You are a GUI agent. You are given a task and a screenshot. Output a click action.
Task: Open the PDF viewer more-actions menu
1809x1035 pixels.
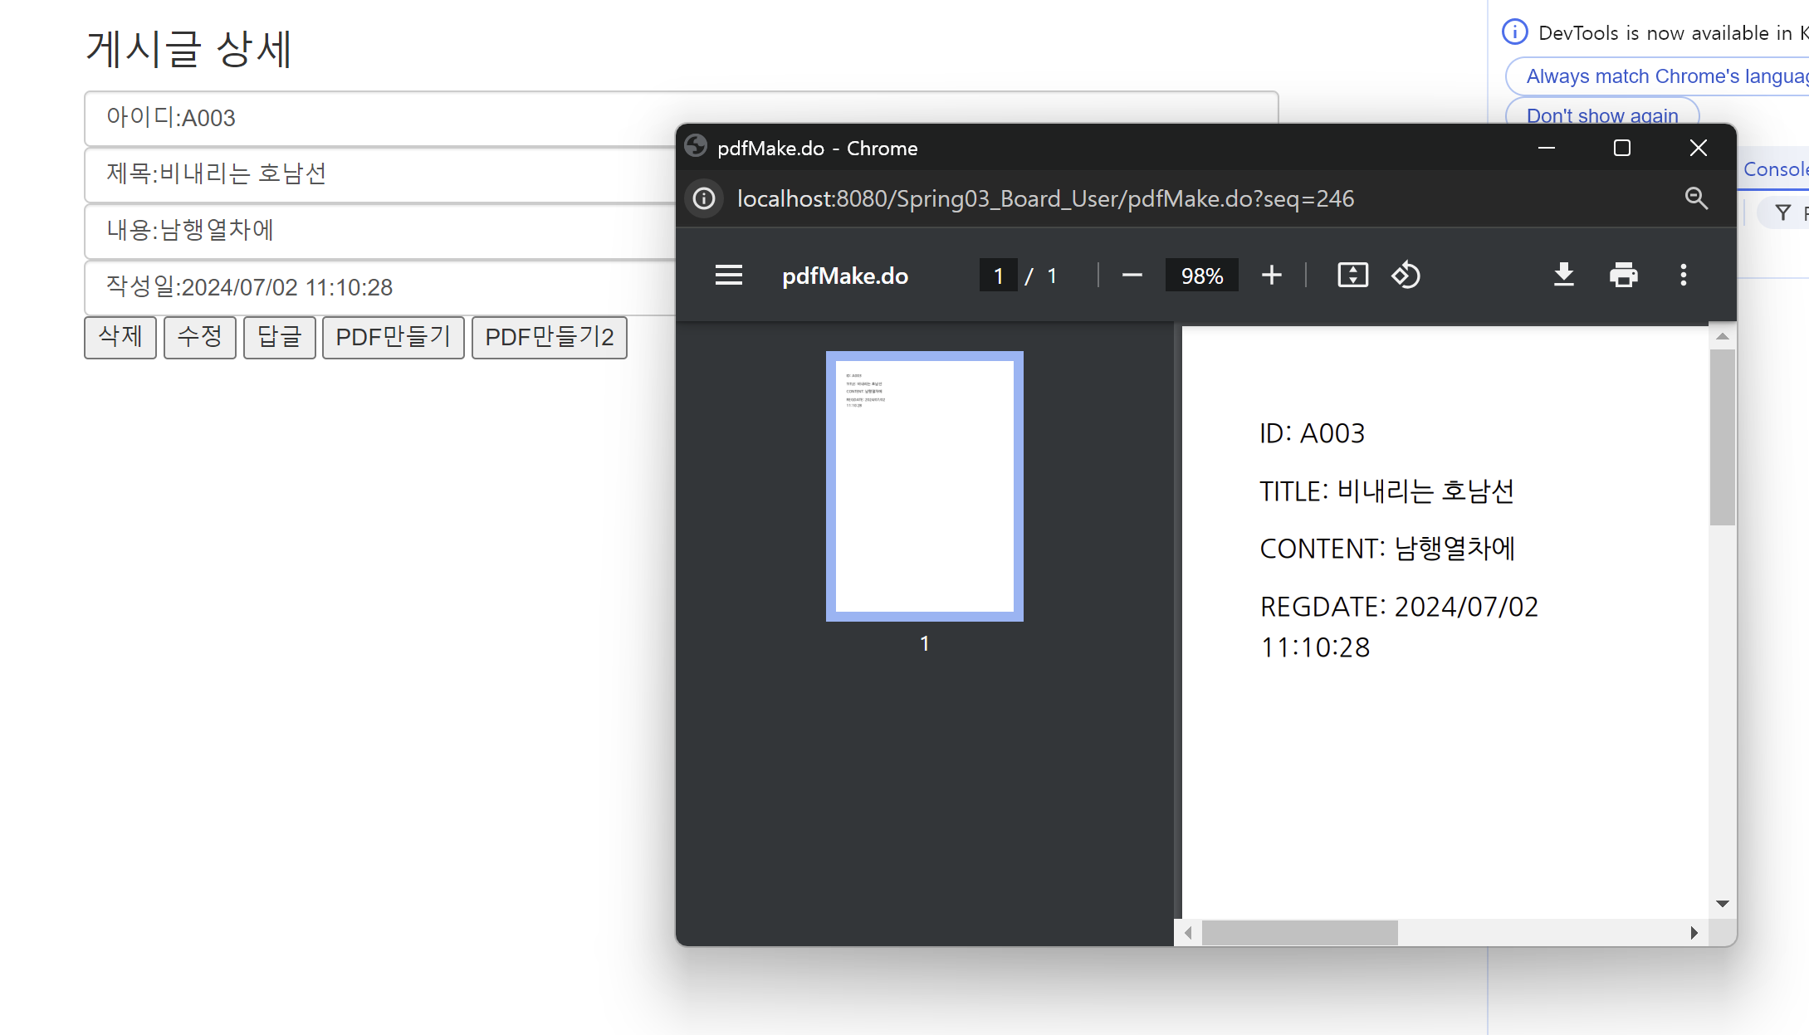click(x=1684, y=276)
